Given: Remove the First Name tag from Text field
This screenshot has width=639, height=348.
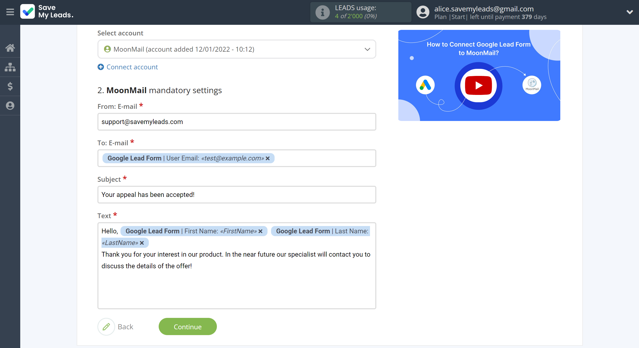Looking at the screenshot, I should 261,231.
